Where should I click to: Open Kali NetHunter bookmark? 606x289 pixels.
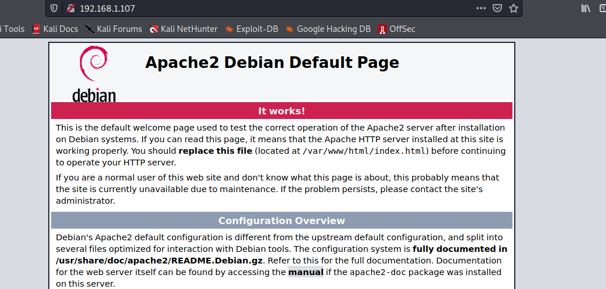184,29
